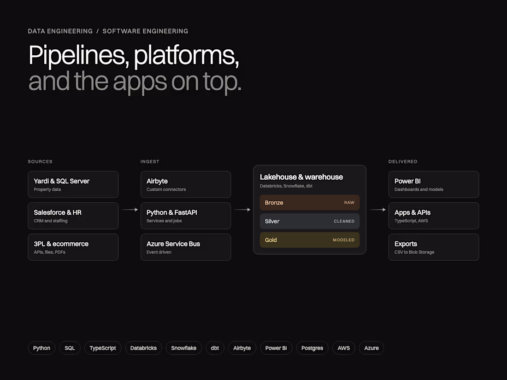507x380 pixels.
Task: Click the Postgres tag pill
Action: 312,348
